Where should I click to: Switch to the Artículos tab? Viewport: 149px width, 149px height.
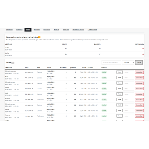(66, 30)
